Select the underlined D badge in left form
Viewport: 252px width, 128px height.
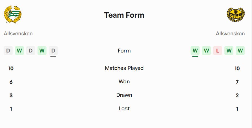[53, 51]
